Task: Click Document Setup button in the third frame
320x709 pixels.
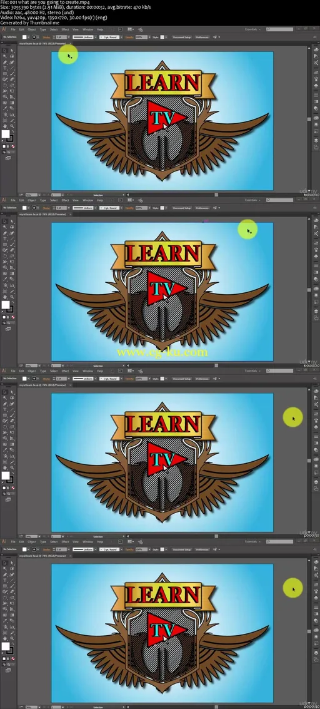Action: pos(182,379)
